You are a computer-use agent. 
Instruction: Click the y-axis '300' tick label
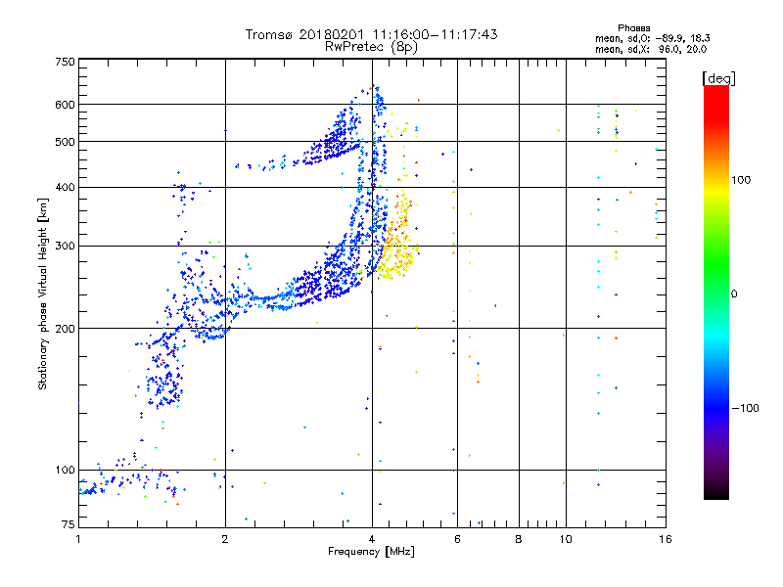point(65,246)
